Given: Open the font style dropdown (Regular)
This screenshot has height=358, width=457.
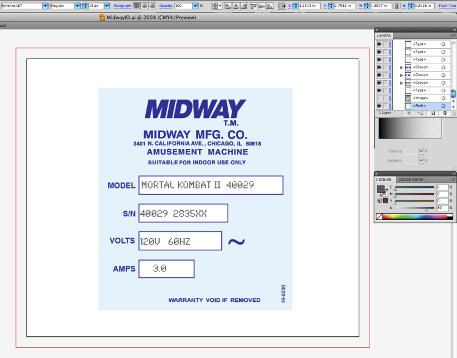Looking at the screenshot, I should tap(78, 6).
